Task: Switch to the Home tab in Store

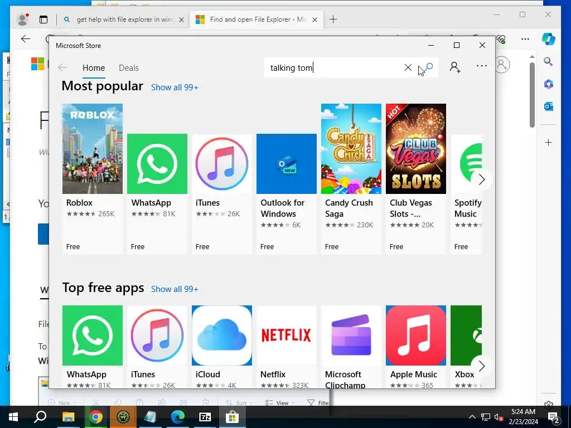Action: click(94, 67)
